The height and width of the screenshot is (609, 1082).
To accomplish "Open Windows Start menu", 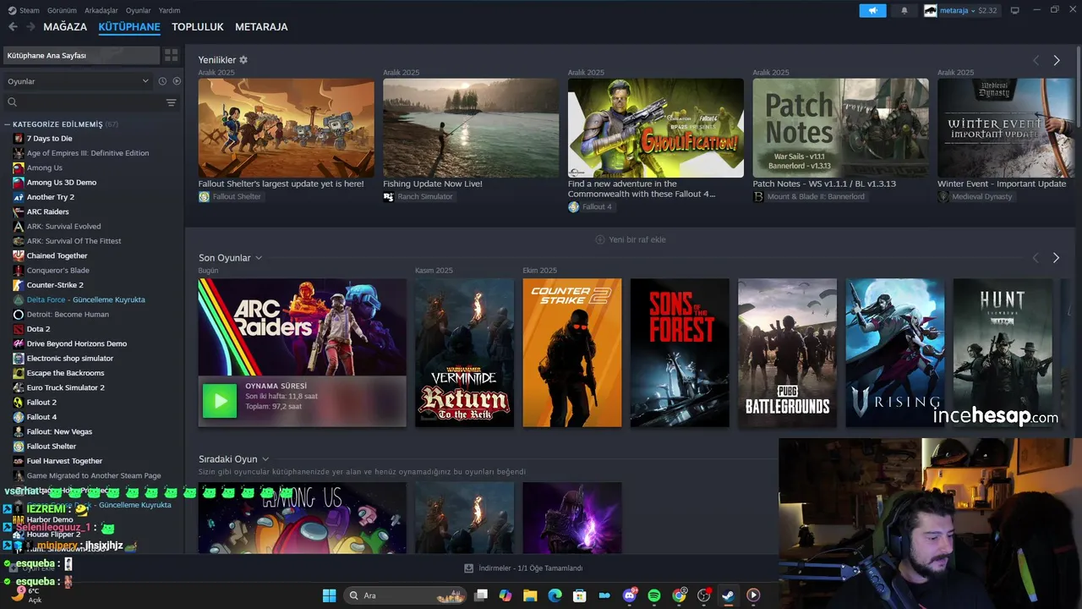I will (x=329, y=595).
